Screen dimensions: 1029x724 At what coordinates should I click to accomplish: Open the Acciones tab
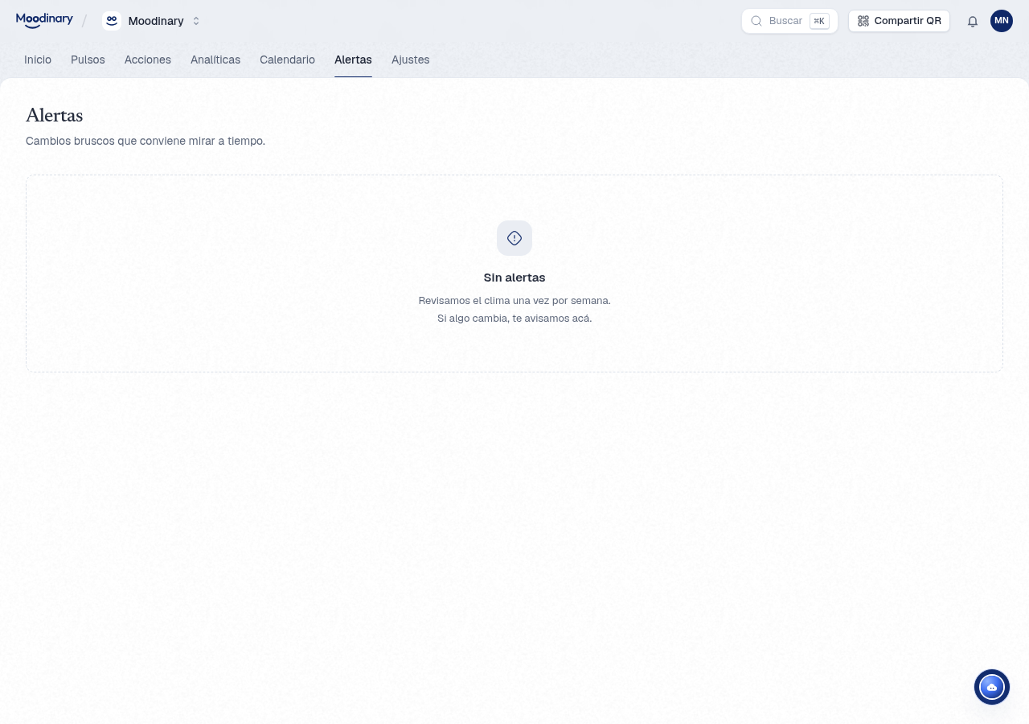pos(148,60)
